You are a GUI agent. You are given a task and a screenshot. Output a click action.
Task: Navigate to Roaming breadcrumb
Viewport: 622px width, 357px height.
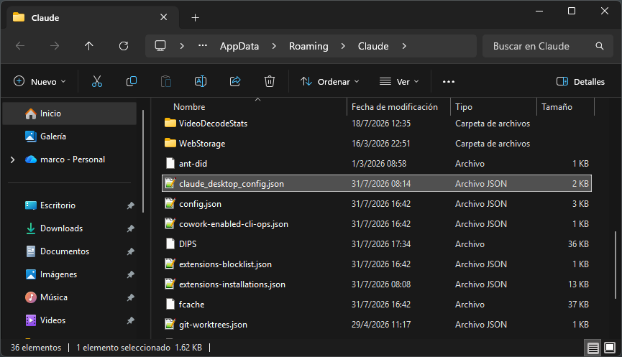[308, 46]
